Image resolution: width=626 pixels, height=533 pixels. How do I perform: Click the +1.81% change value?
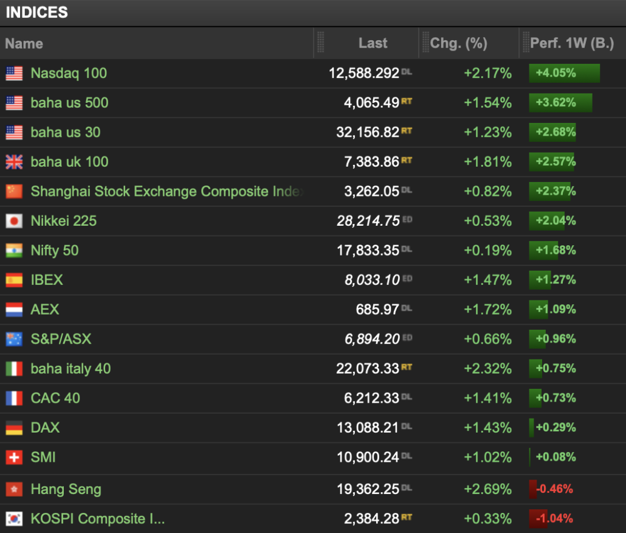[487, 162]
